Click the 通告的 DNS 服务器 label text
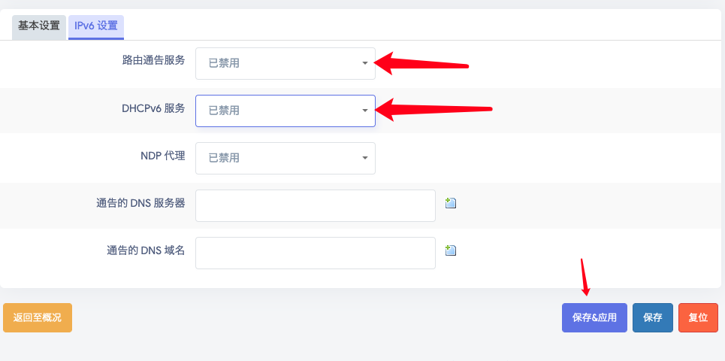Image resolution: width=725 pixels, height=361 pixels. pos(141,203)
